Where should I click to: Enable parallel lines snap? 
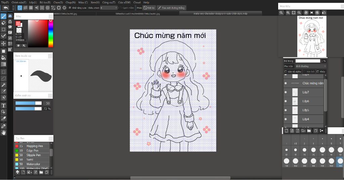[26, 8]
